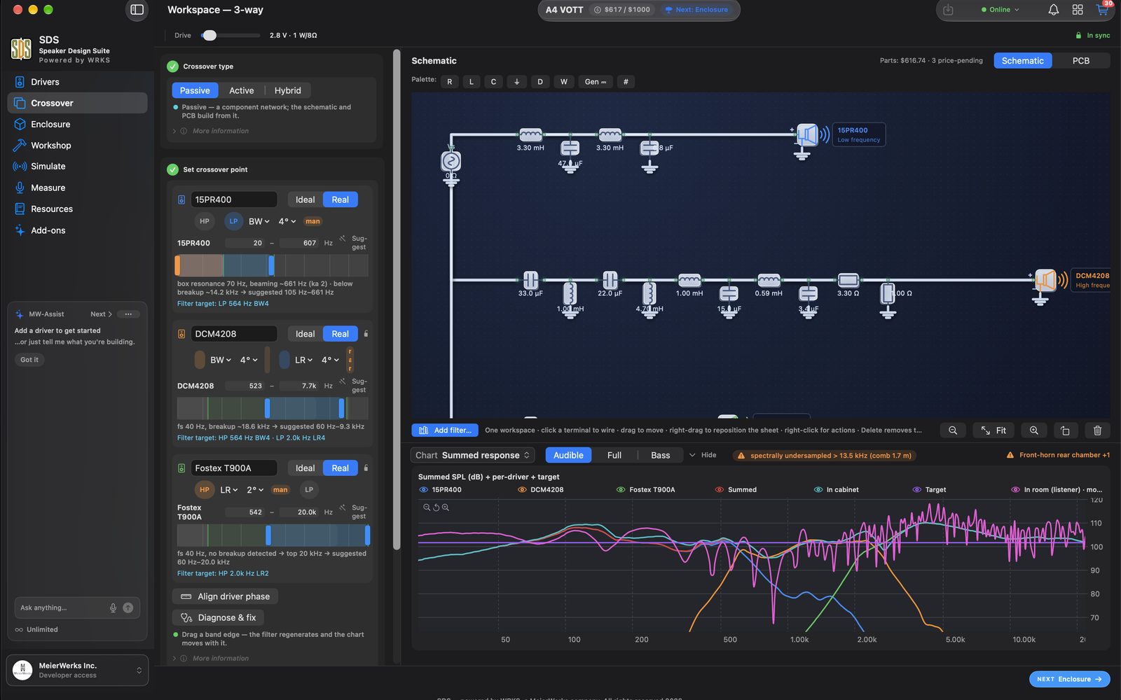Dismiss the assistant with Got it
This screenshot has height=700, width=1121.
[29, 360]
